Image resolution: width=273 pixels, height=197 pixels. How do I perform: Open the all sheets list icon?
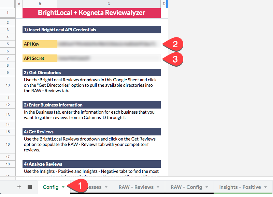point(30,187)
